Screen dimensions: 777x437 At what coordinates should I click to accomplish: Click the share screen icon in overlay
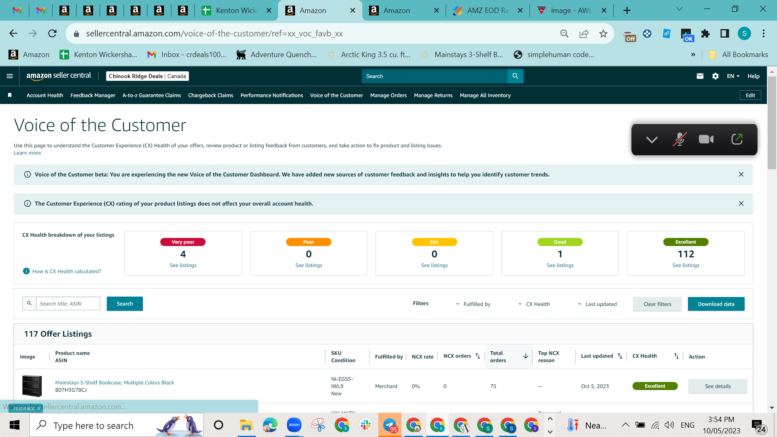[x=737, y=139]
